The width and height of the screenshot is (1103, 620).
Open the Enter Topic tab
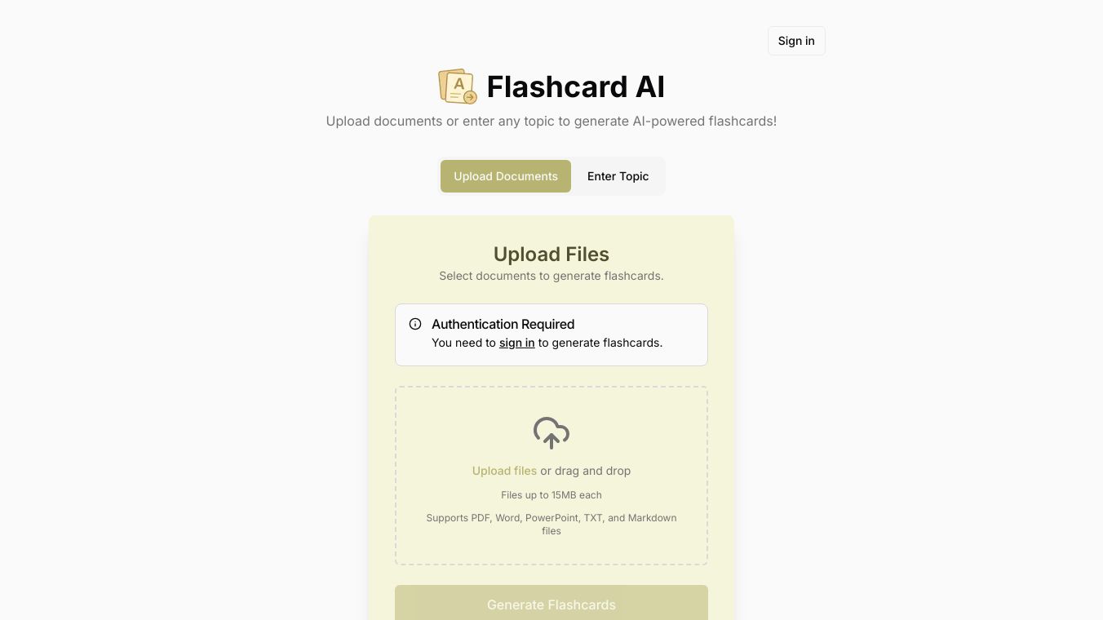(618, 176)
